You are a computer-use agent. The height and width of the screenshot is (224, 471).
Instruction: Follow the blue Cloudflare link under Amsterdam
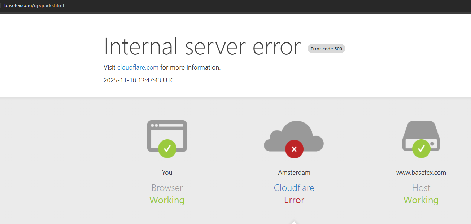294,188
